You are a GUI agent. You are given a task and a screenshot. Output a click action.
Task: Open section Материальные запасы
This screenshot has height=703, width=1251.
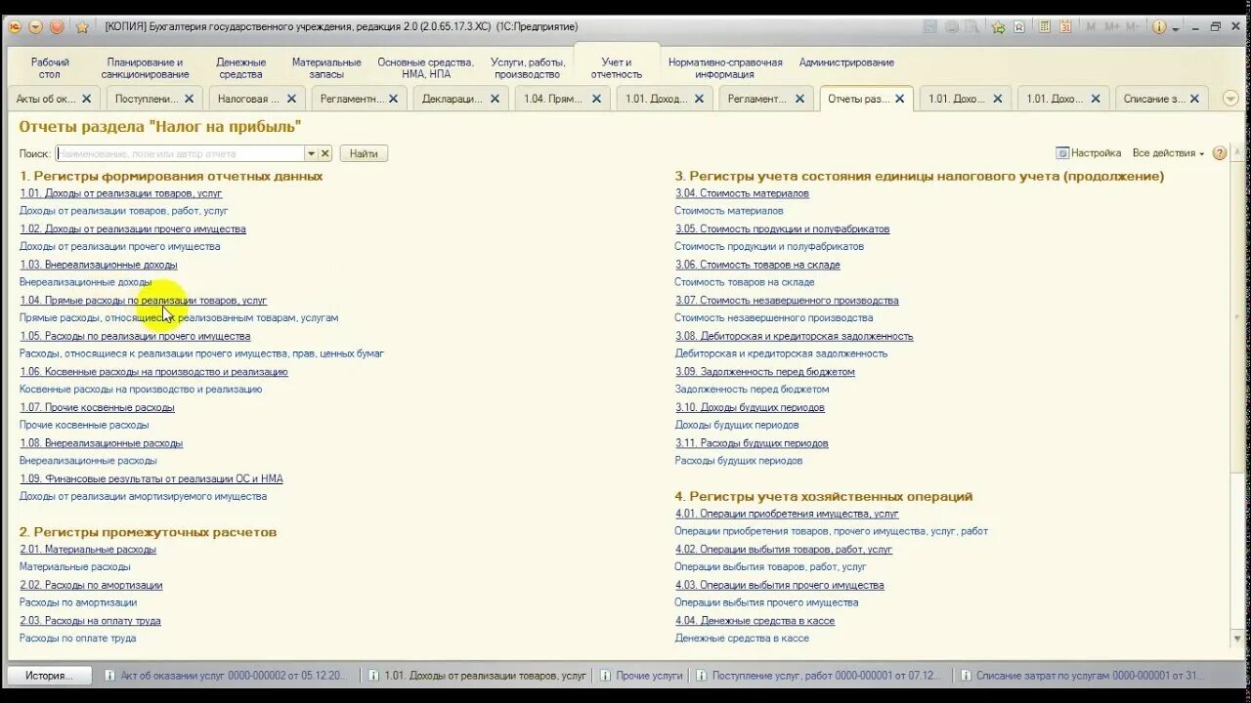pos(326,67)
